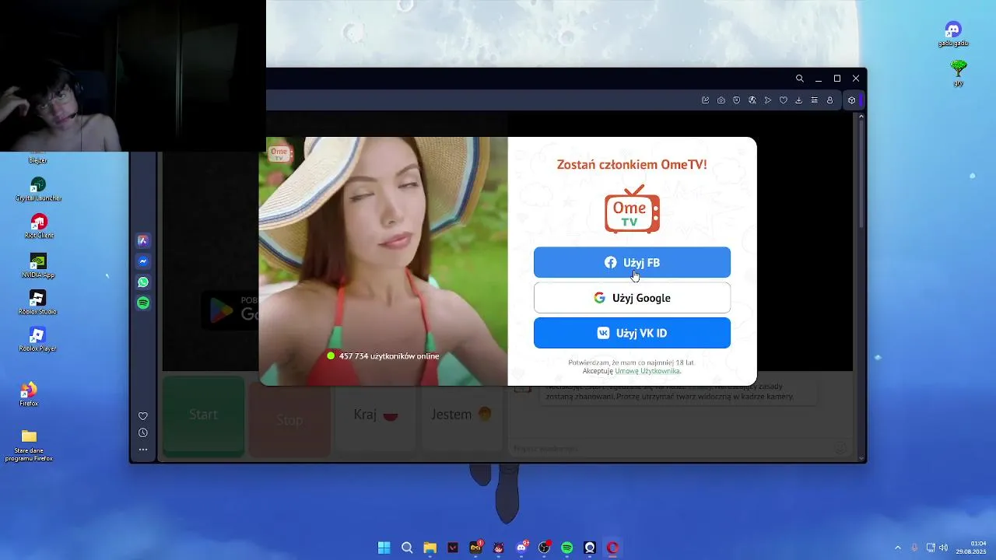The image size is (996, 560).
Task: Click 'Użyj FB' login button
Action: pos(632,262)
